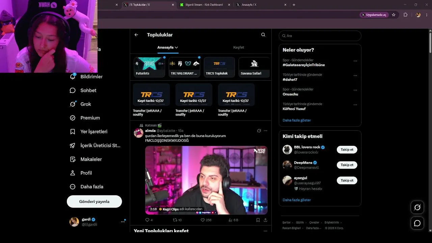Screen dimensions: 432x243
Task: Click the Gönderi yayınla button
Action: click(94, 201)
